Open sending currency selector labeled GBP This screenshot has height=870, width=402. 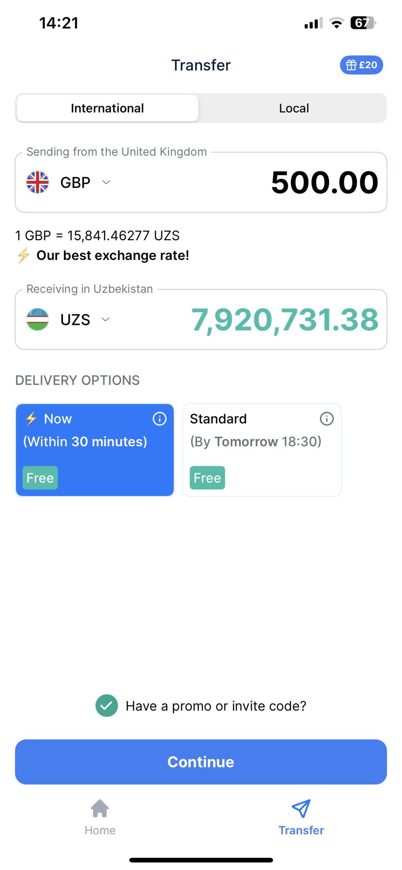[x=75, y=182]
